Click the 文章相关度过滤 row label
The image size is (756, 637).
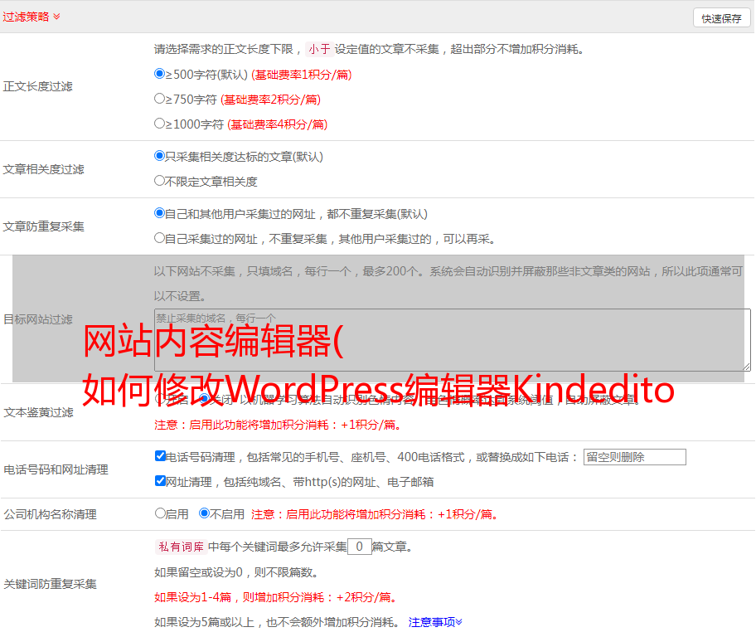(x=43, y=169)
